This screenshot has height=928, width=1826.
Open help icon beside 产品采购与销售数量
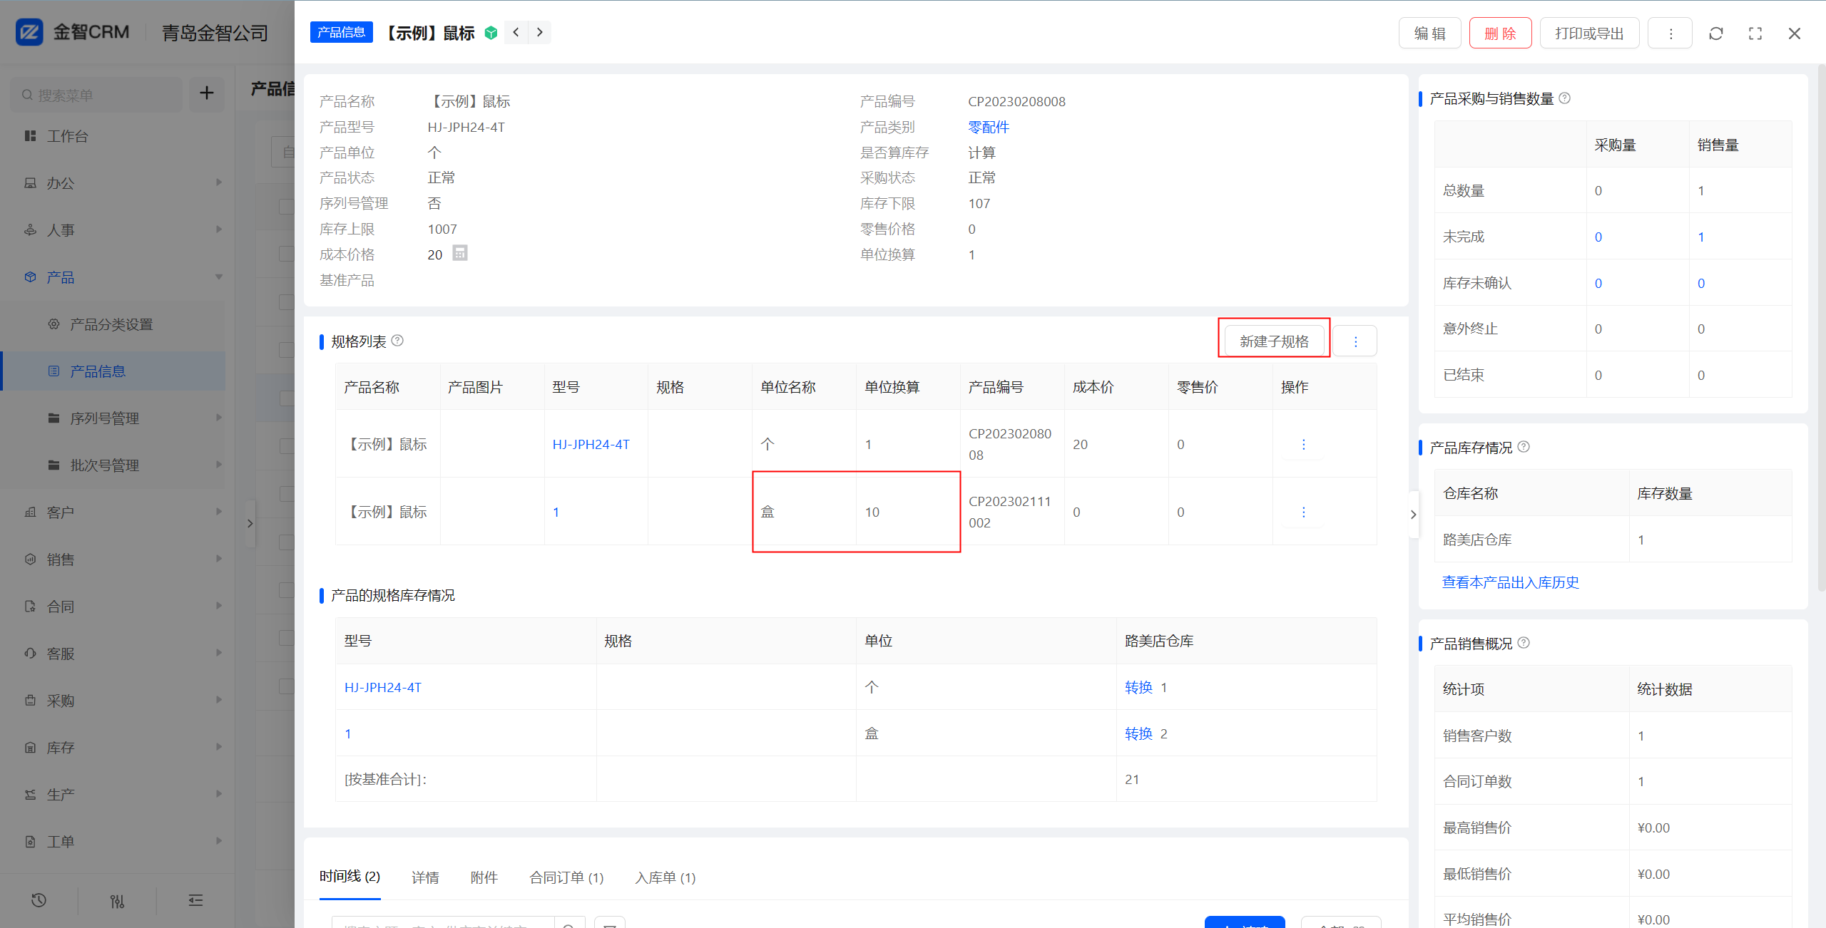pyautogui.click(x=1564, y=98)
